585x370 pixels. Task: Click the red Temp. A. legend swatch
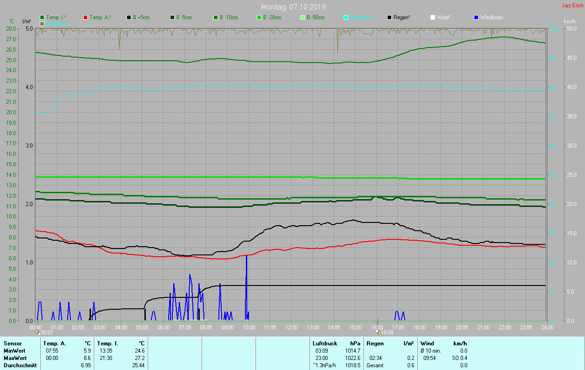coord(85,17)
